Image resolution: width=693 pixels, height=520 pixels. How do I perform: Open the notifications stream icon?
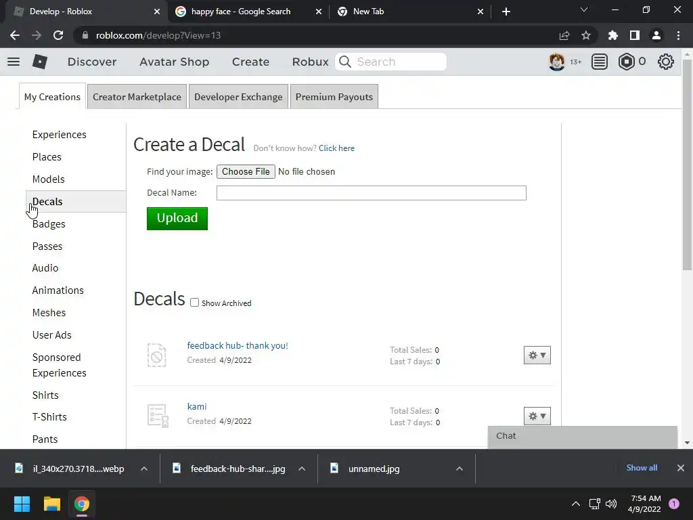pyautogui.click(x=600, y=62)
